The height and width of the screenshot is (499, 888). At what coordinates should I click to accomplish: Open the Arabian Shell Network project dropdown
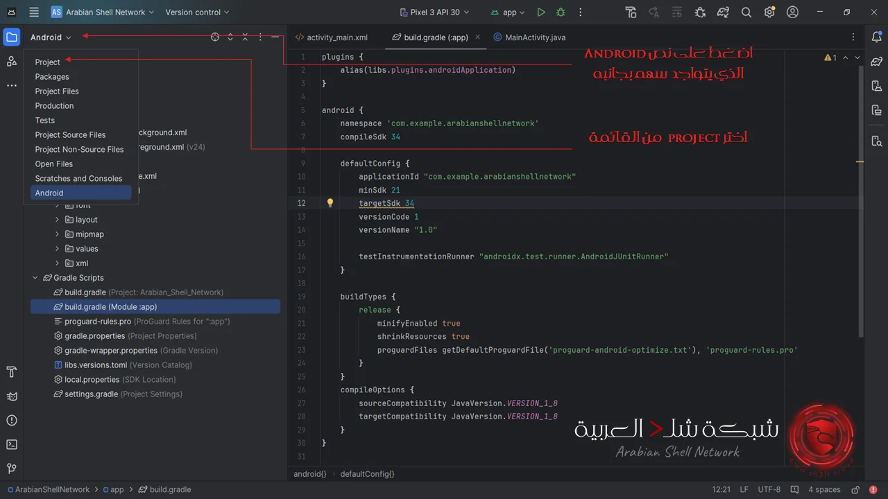tap(103, 12)
